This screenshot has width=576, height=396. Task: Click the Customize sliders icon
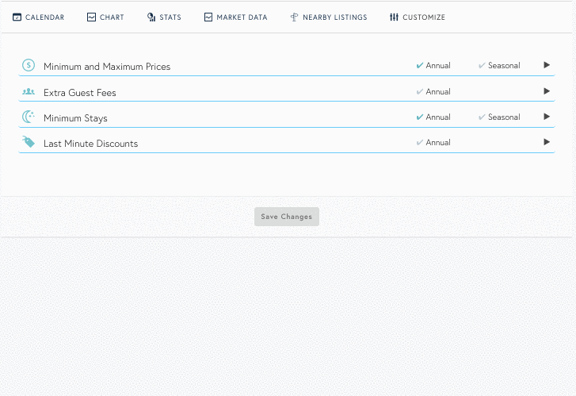(394, 17)
